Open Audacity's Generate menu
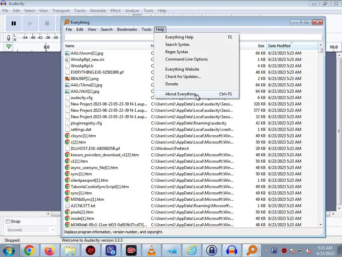This screenshot has width=342, height=257. [98, 11]
